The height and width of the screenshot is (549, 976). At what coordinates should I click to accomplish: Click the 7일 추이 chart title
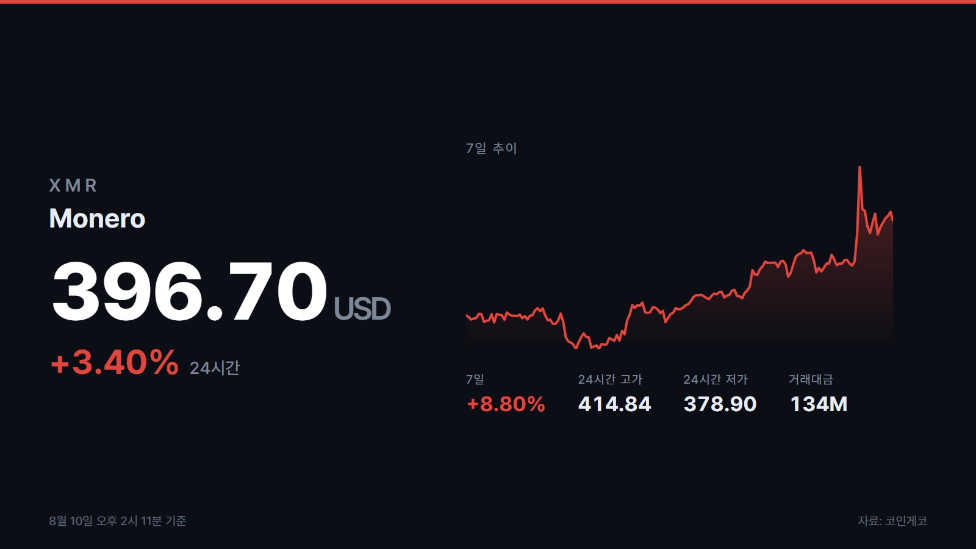(x=492, y=148)
